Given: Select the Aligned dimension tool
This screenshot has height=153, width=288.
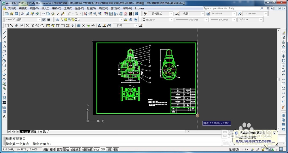Looking at the screenshot, I should click(12, 26).
